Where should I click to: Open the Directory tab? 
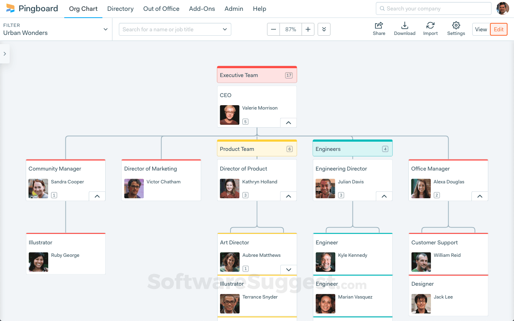tap(120, 9)
